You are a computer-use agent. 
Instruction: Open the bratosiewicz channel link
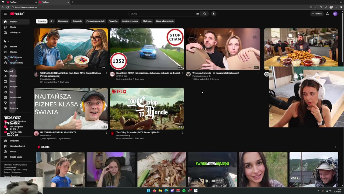(x=45, y=136)
